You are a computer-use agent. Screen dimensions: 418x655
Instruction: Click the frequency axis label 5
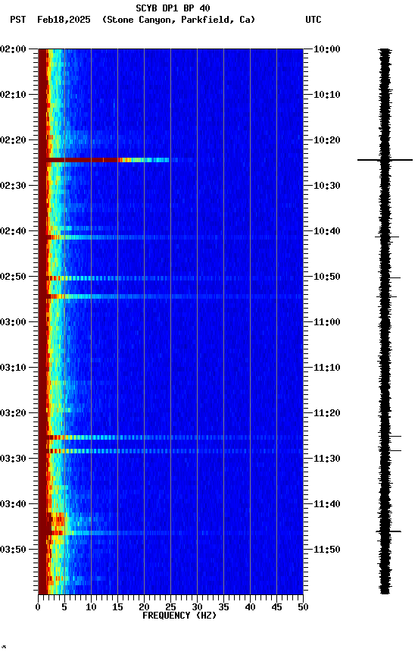64,607
